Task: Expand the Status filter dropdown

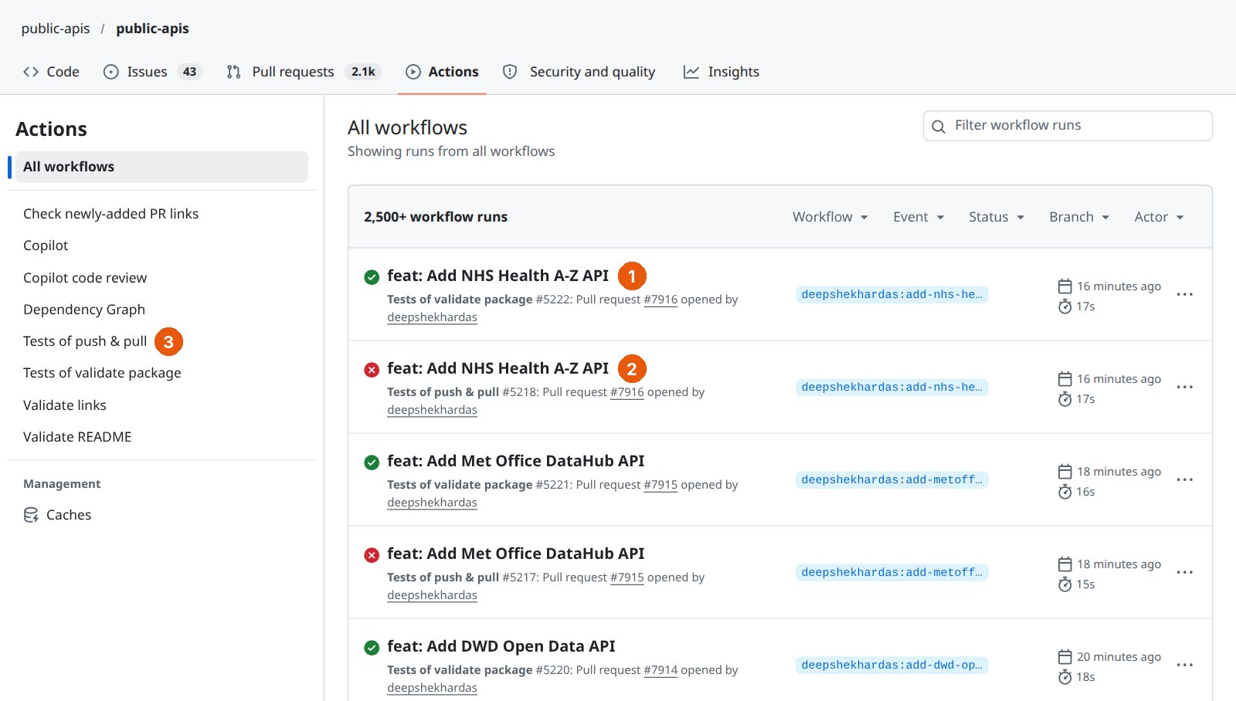Action: pyautogui.click(x=997, y=217)
